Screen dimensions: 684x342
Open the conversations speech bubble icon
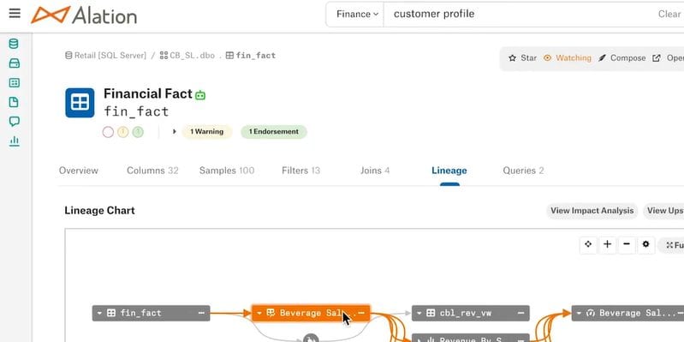click(x=14, y=122)
